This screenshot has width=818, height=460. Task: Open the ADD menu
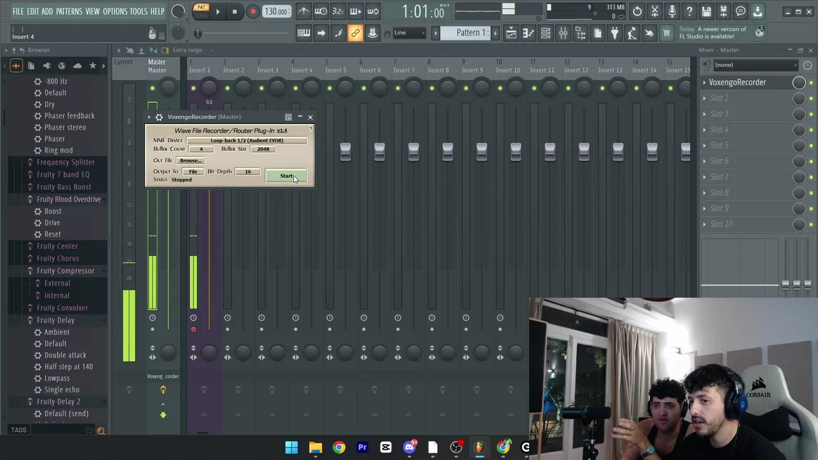click(47, 11)
